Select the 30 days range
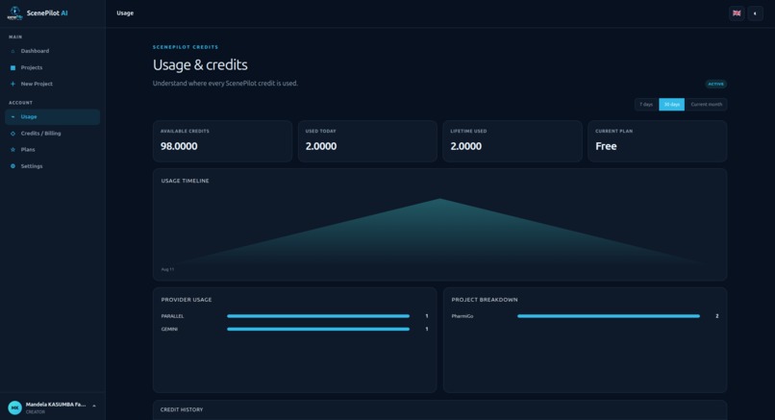 672,104
